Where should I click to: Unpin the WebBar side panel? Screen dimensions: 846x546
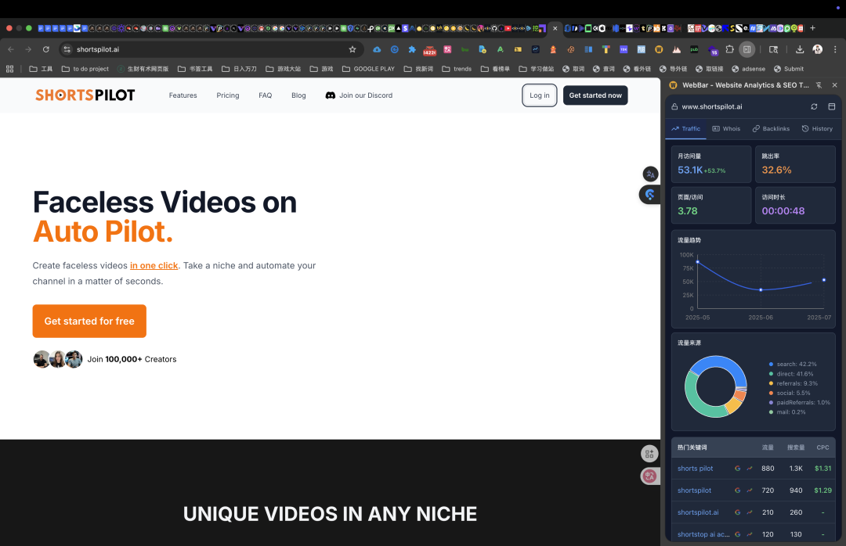click(819, 85)
